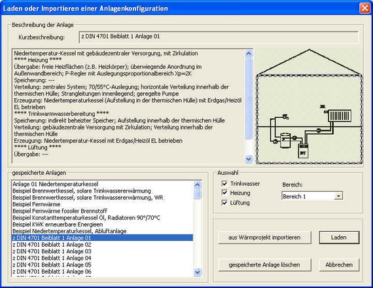Click aus Wärmprojekt importieren button

pos(264,238)
